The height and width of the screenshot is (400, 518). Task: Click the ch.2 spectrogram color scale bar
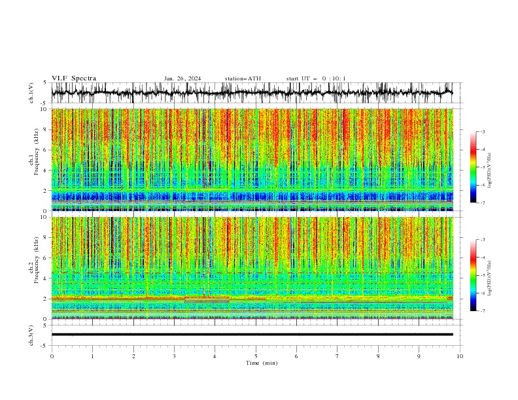click(474, 275)
